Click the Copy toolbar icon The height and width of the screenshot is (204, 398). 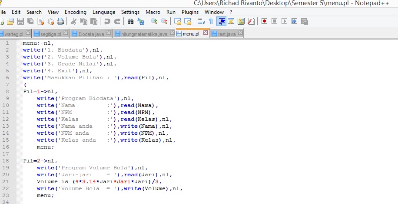pyautogui.click(x=84, y=21)
